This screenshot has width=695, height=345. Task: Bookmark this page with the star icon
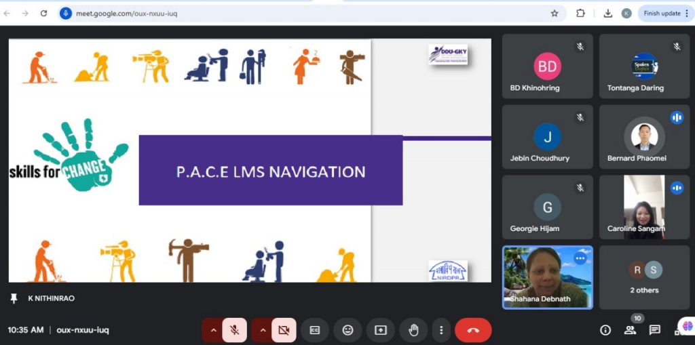coord(555,13)
